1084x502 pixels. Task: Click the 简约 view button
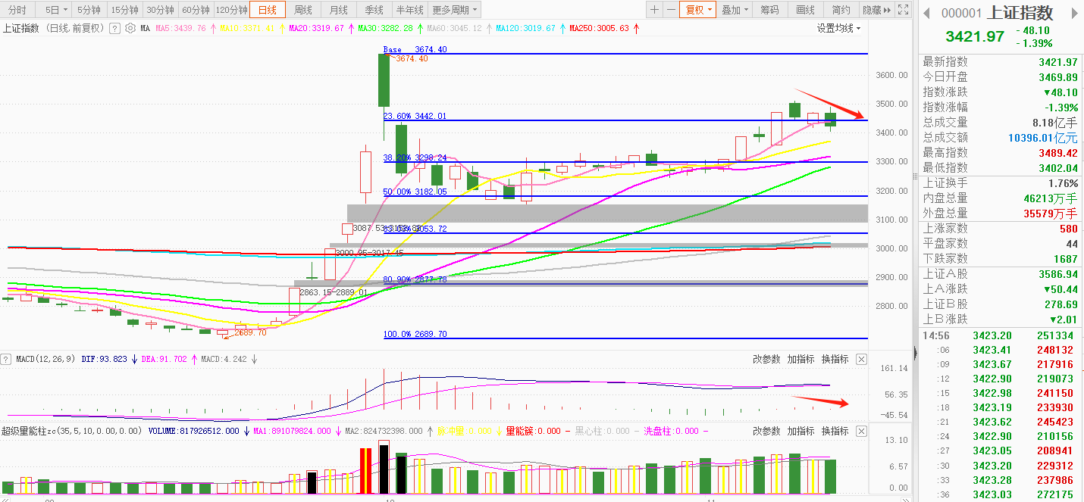click(841, 10)
